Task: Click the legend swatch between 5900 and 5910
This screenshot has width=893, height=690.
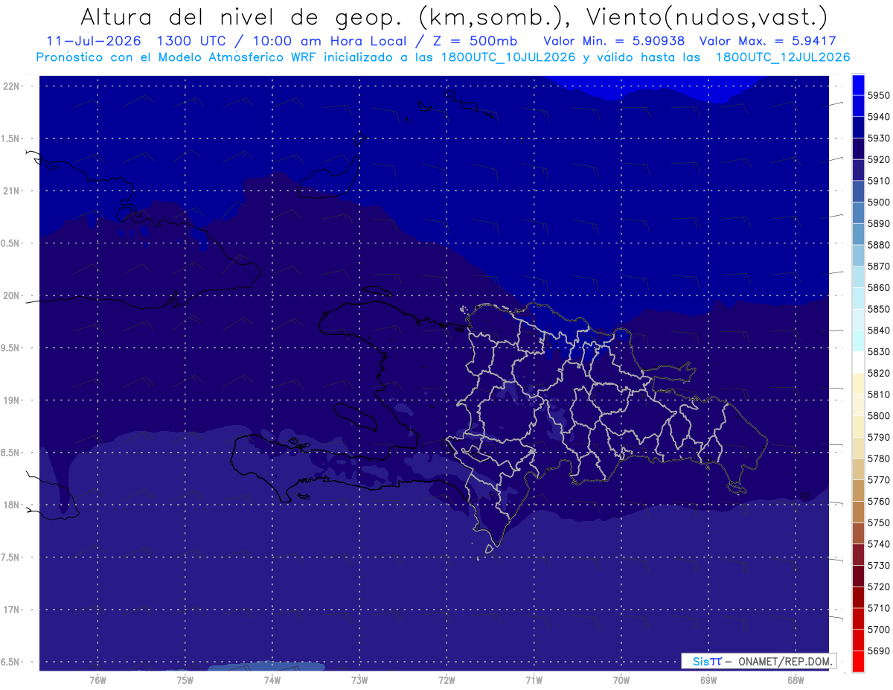Action: point(858,191)
